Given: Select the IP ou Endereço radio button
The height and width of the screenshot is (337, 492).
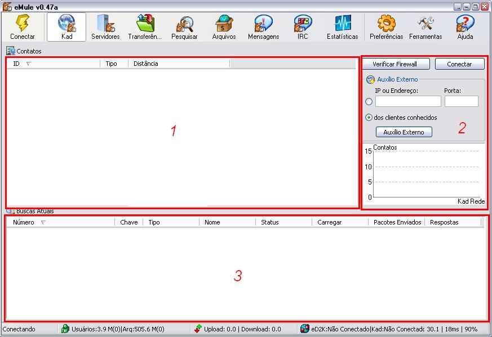Looking at the screenshot, I should click(x=369, y=101).
